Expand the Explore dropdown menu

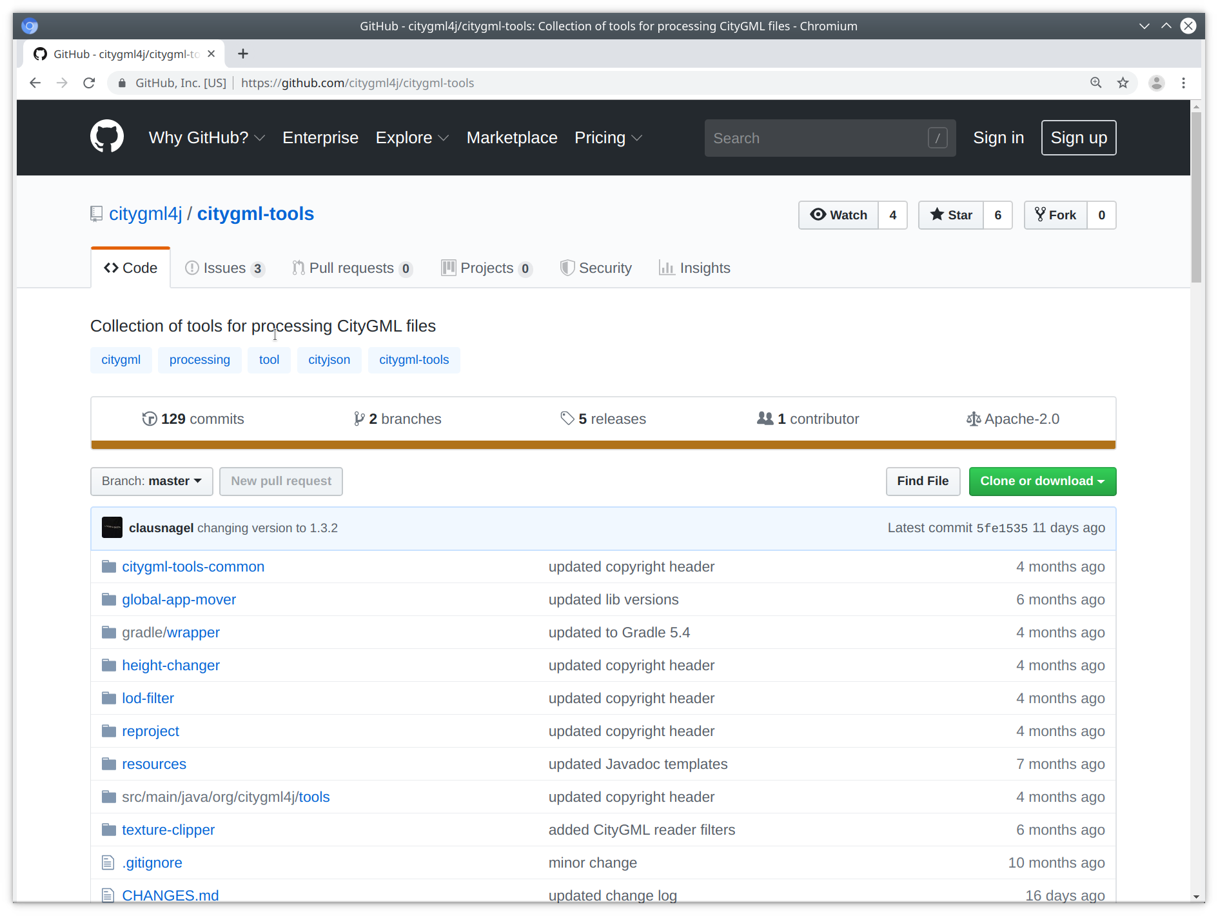point(412,138)
